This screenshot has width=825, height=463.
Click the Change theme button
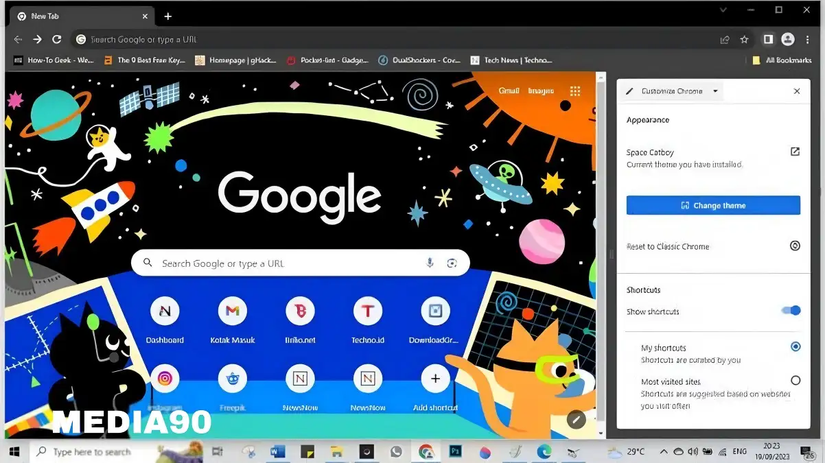pyautogui.click(x=713, y=205)
